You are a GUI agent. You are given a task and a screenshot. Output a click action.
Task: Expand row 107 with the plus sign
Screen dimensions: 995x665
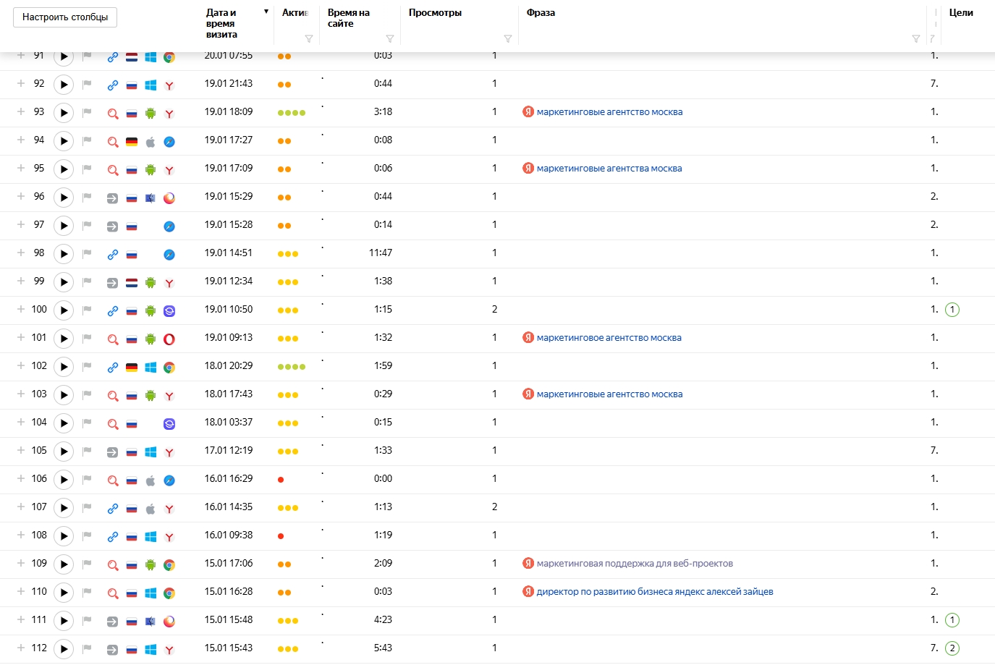coord(21,507)
